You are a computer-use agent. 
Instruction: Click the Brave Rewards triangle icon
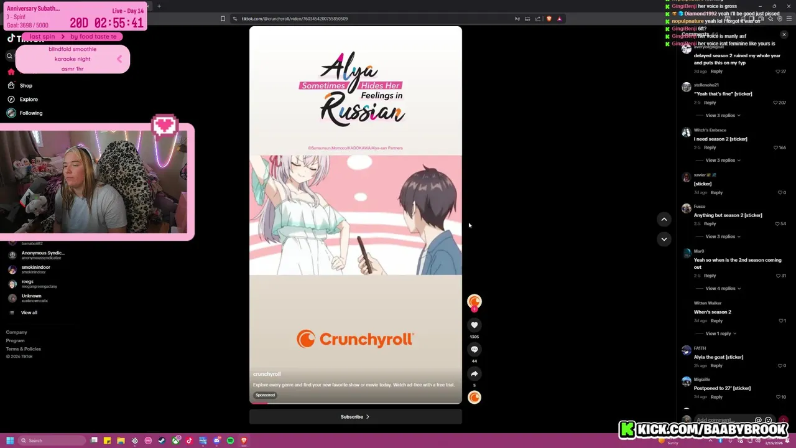(559, 19)
